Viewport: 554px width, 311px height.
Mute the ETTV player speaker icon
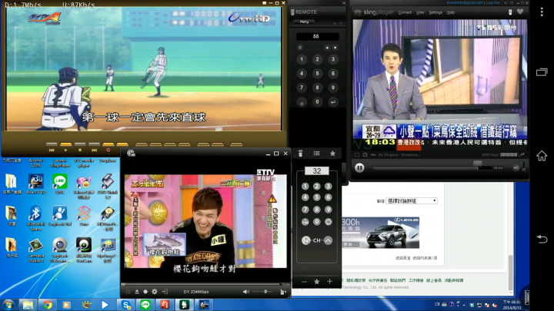tap(246, 292)
